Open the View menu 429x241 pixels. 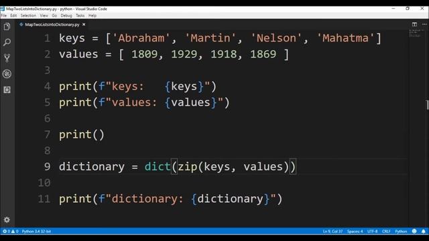(44, 15)
